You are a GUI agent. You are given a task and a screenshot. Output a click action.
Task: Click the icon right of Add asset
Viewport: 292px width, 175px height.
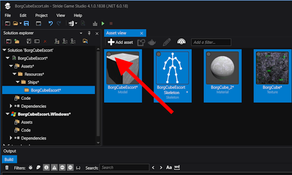141,43
